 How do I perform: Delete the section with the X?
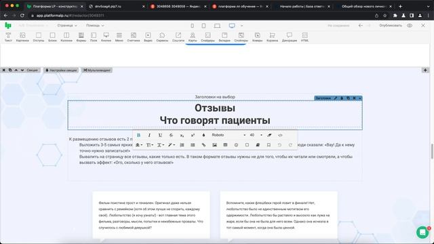point(4,70)
